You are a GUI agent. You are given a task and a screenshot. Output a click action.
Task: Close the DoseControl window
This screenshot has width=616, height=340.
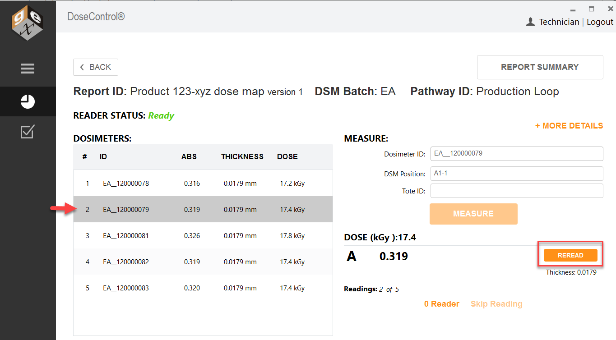pos(610,9)
